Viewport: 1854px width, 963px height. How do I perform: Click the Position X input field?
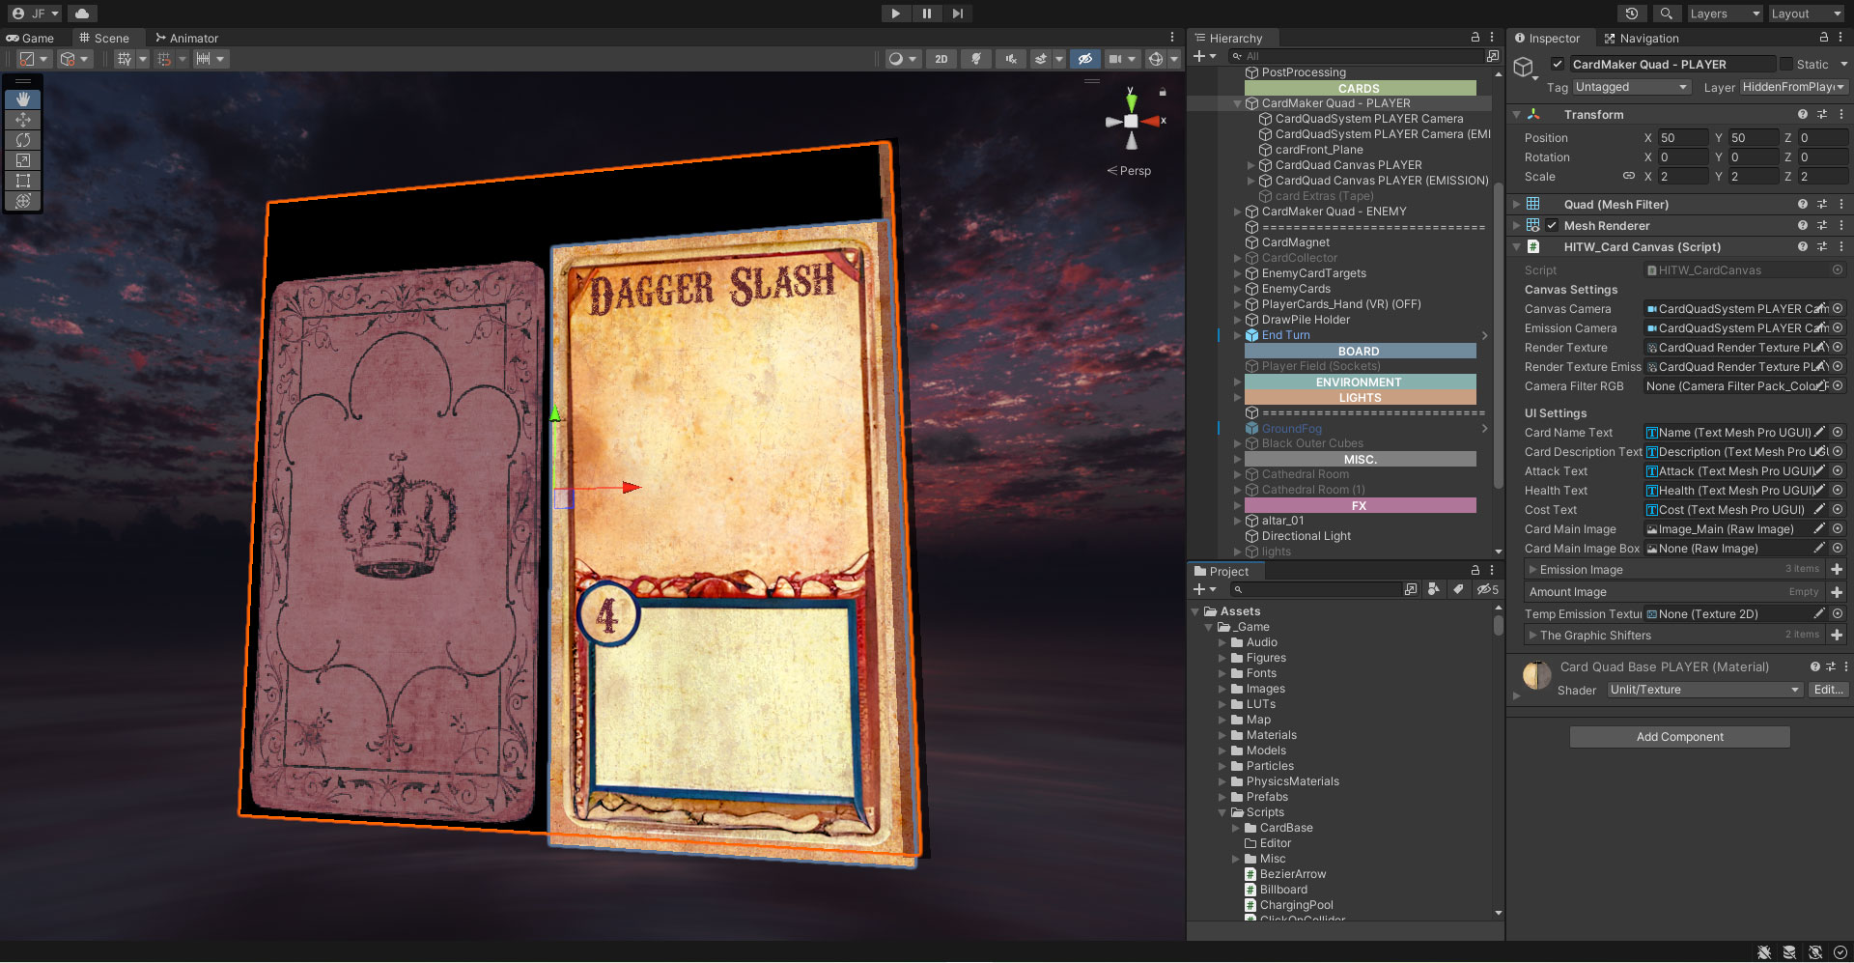pyautogui.click(x=1681, y=138)
